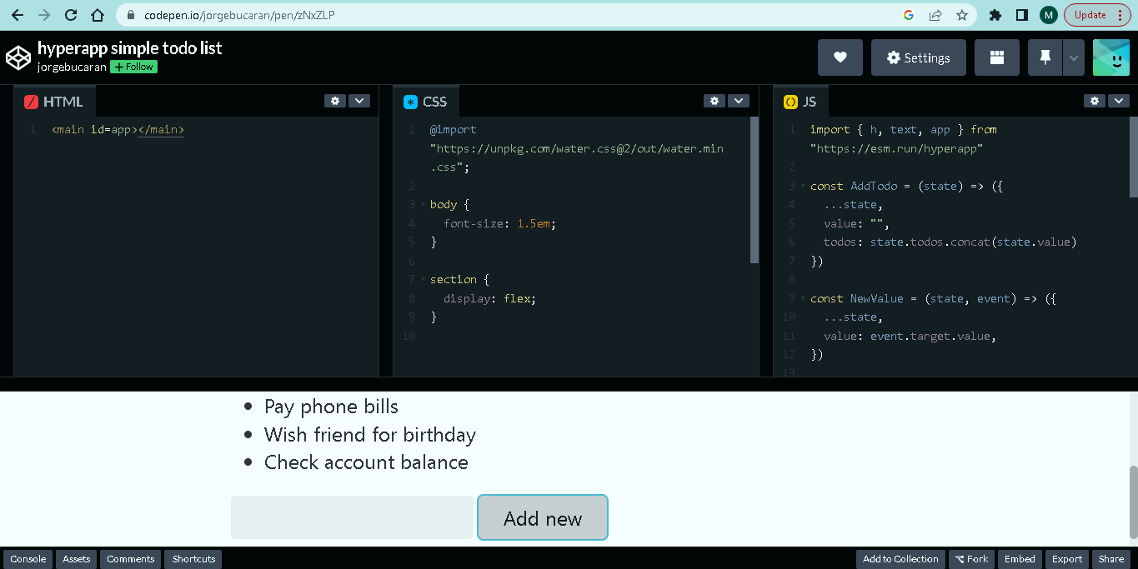Open the user avatar profile menu
Viewport: 1138px width, 569px height.
pyautogui.click(x=1110, y=57)
